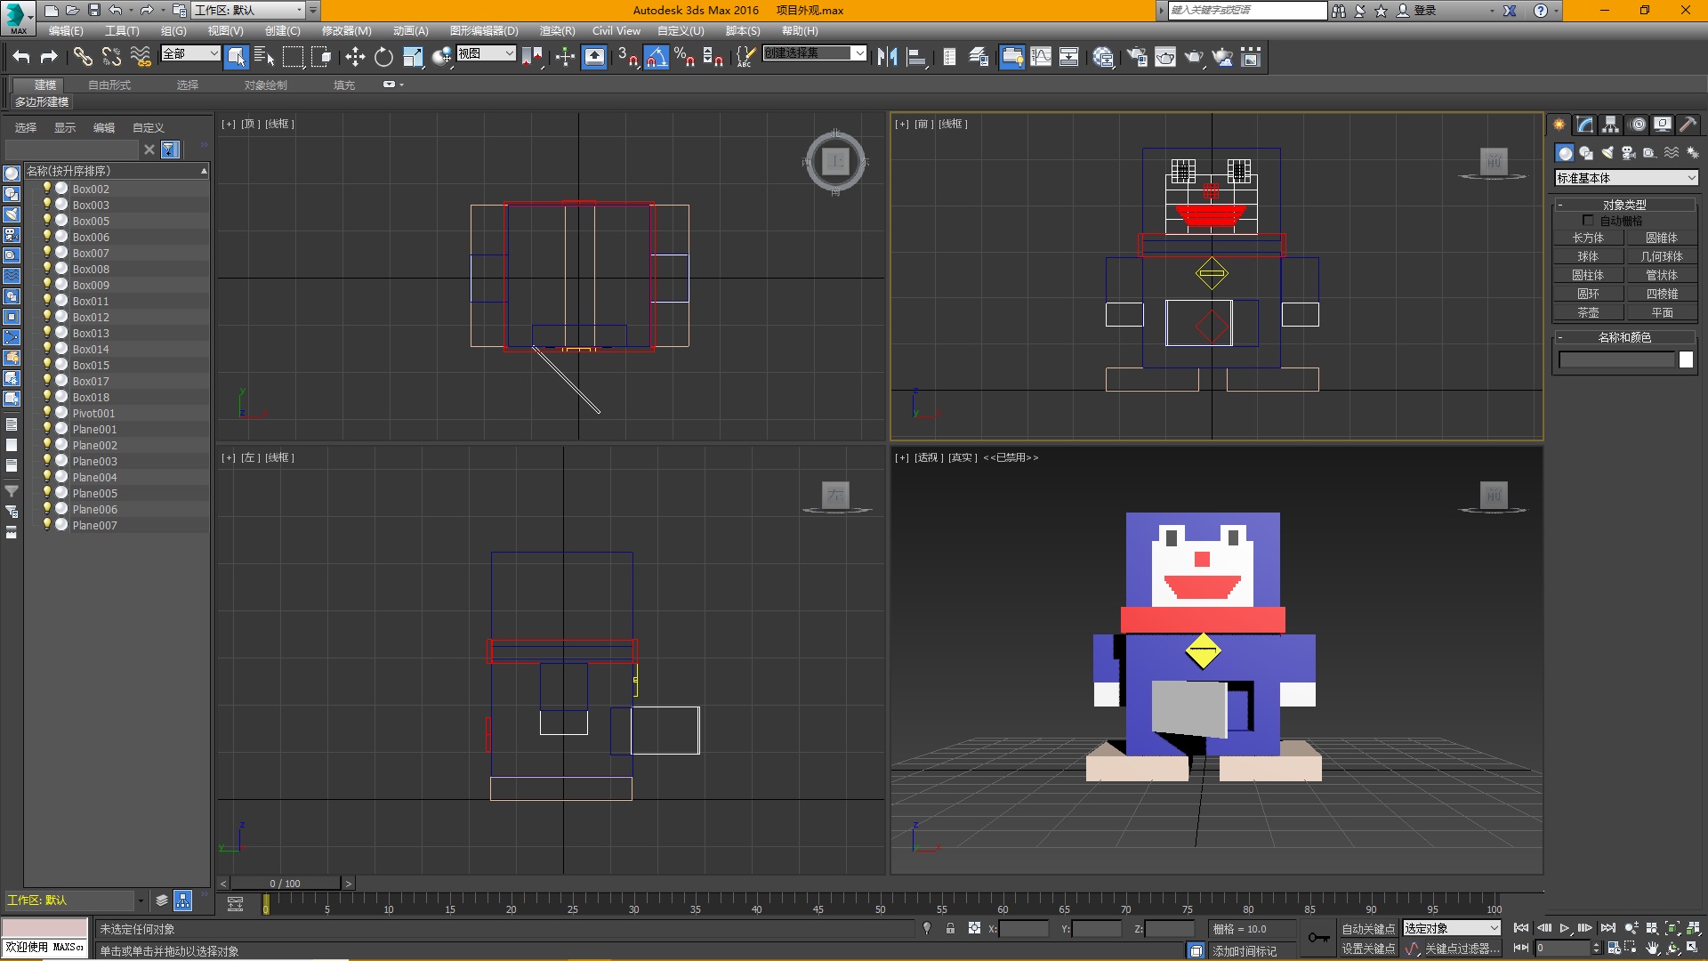This screenshot has width=1708, height=961.
Task: Open the Curve Editor icon
Action: (x=1041, y=57)
